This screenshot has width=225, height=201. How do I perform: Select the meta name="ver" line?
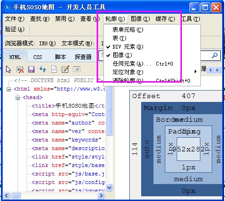[x=68, y=131]
